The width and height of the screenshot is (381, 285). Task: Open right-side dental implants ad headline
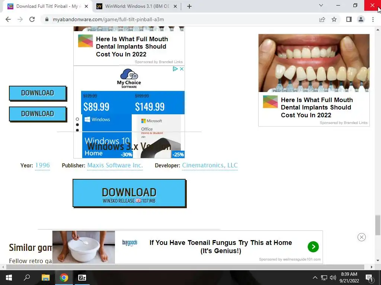click(x=317, y=107)
